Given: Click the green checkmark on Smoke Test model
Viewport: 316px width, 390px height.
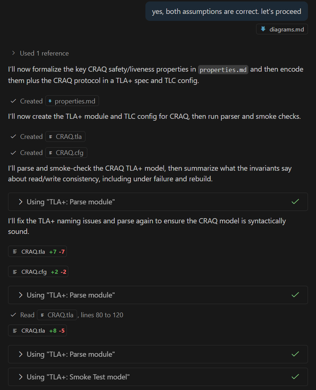Looking at the screenshot, I should pyautogui.click(x=295, y=377).
